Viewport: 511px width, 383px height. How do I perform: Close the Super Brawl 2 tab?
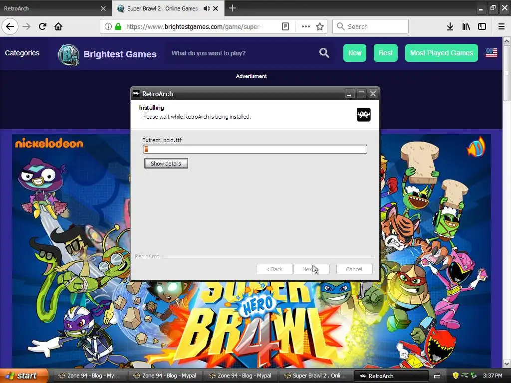pos(216,8)
